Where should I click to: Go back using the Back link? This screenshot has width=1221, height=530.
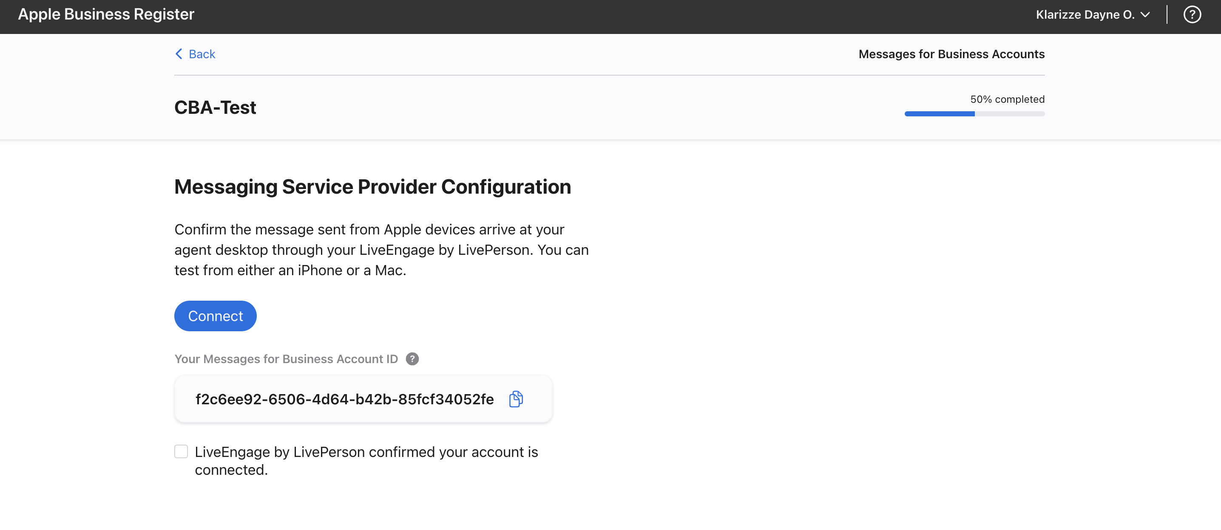[195, 54]
